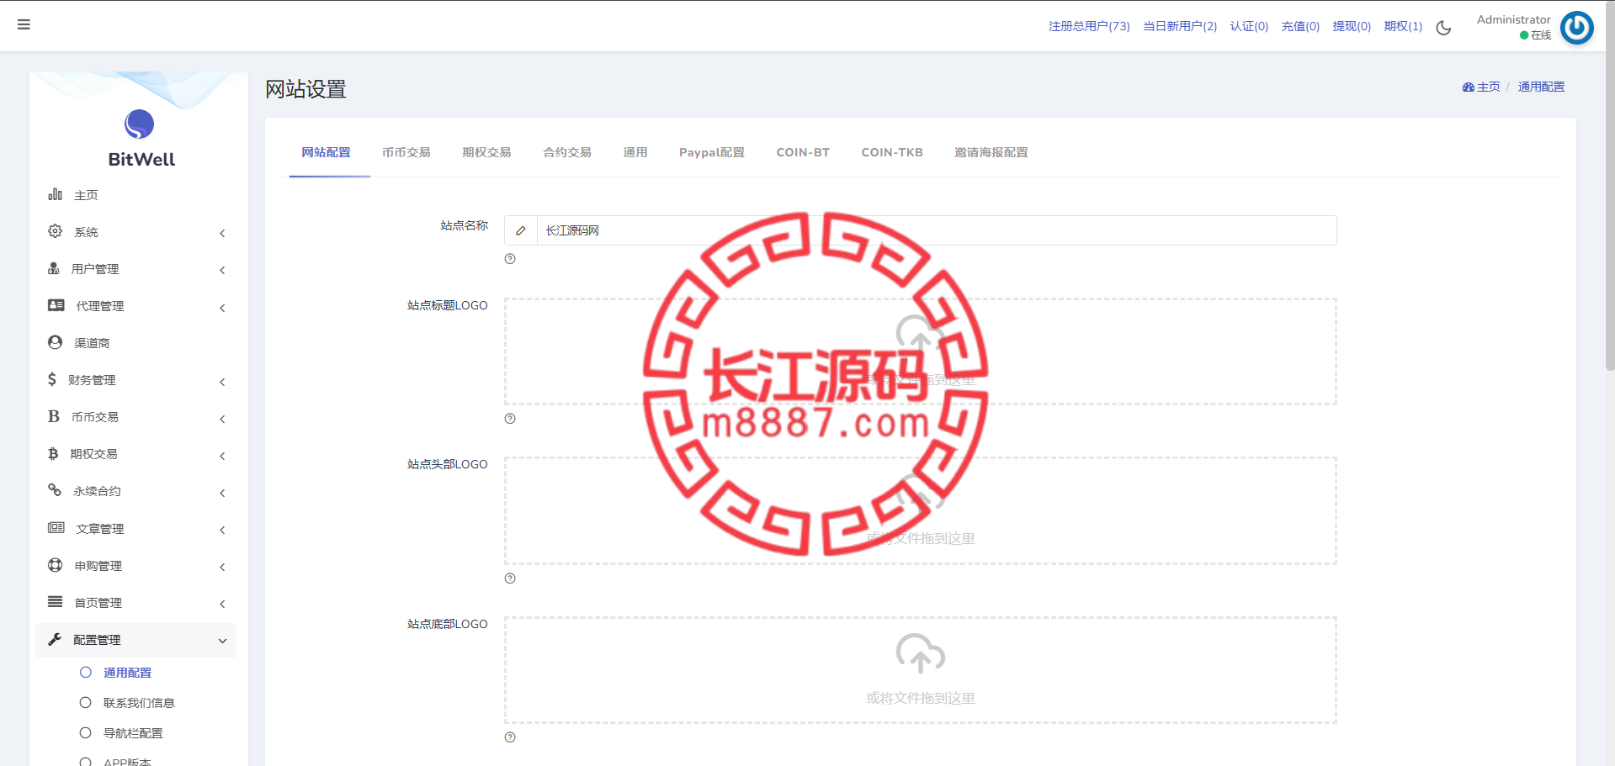The image size is (1615, 766).
Task: Open 充值(0) link
Action: point(1300,27)
